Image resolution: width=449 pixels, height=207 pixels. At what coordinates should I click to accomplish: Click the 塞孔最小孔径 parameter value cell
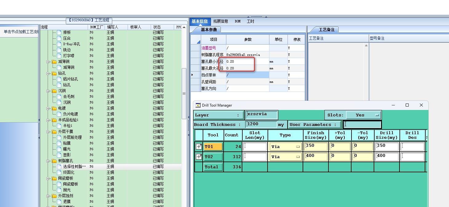pos(248,61)
